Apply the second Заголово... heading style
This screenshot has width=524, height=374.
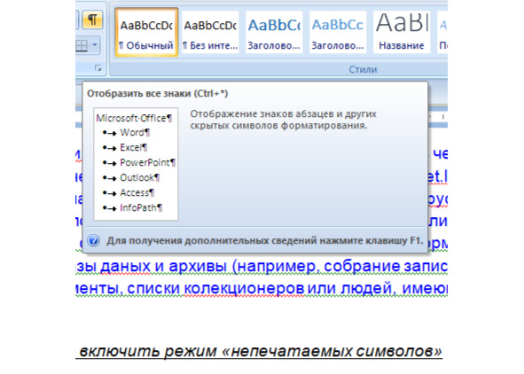click(338, 33)
